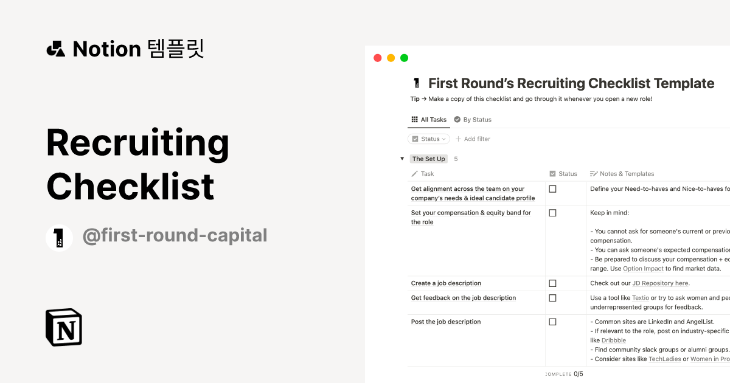Click the First Round Capital avatar icon

(60, 238)
